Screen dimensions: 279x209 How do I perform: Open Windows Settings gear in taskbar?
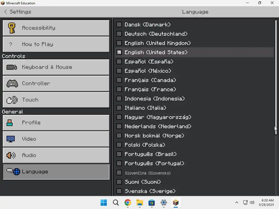click(163, 202)
